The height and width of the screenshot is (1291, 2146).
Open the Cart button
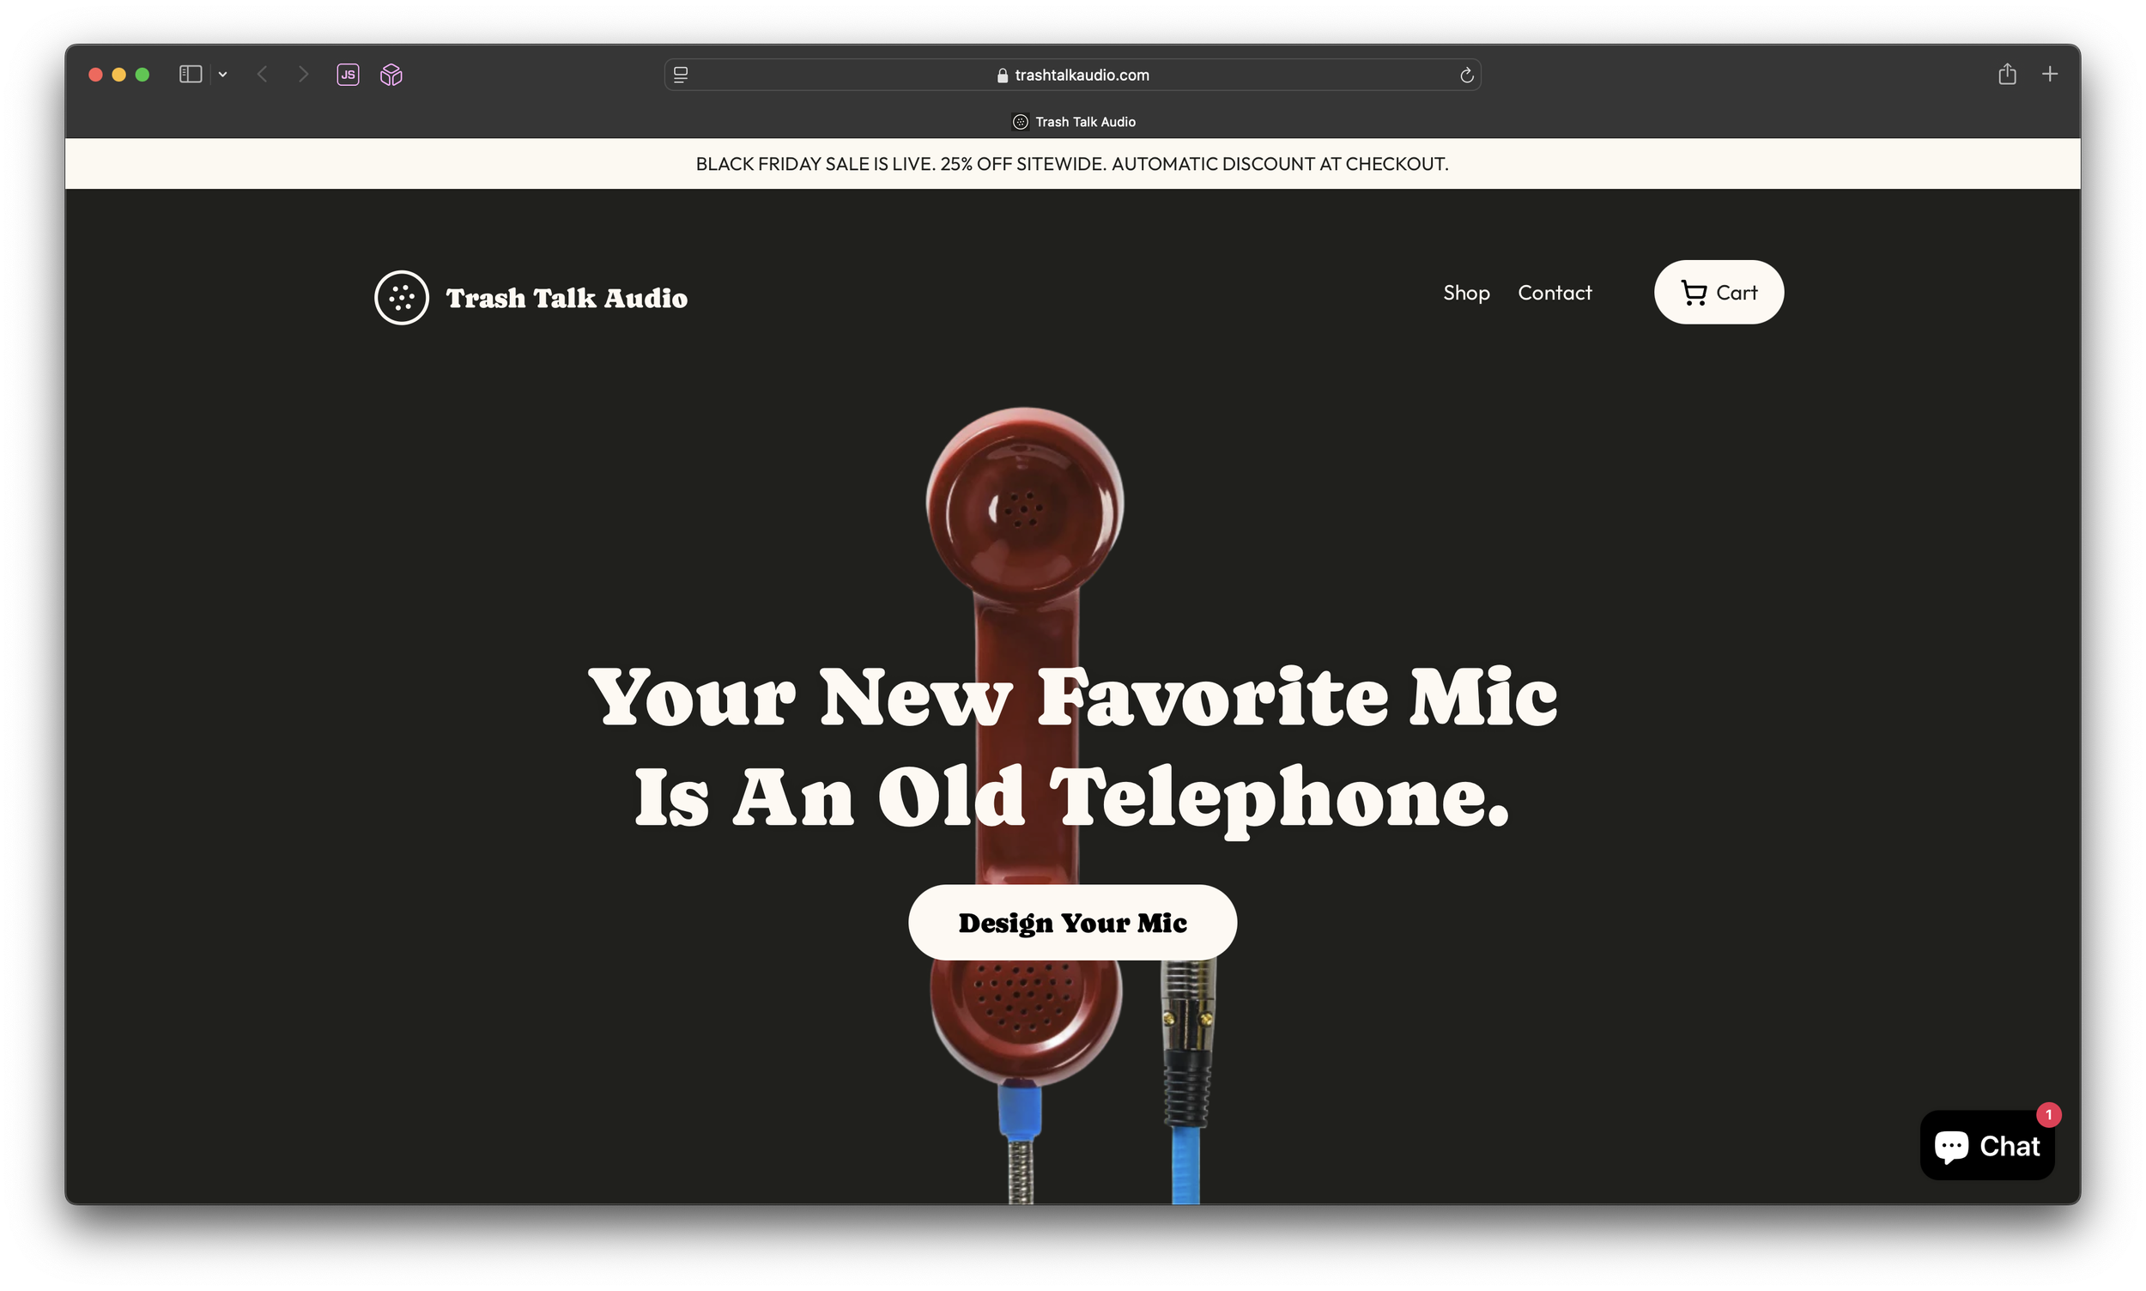(x=1718, y=293)
